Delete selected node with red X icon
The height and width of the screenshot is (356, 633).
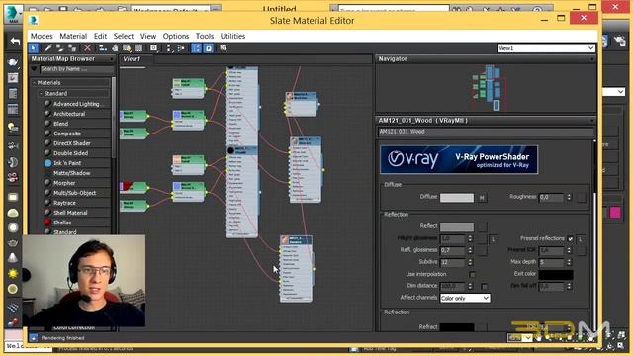[87, 48]
